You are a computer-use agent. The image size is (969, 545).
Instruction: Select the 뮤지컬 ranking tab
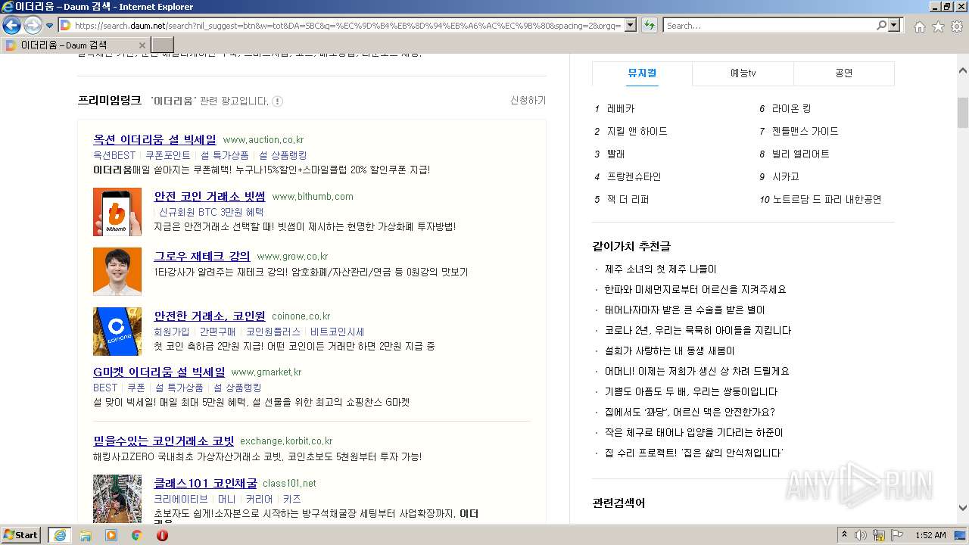[642, 73]
